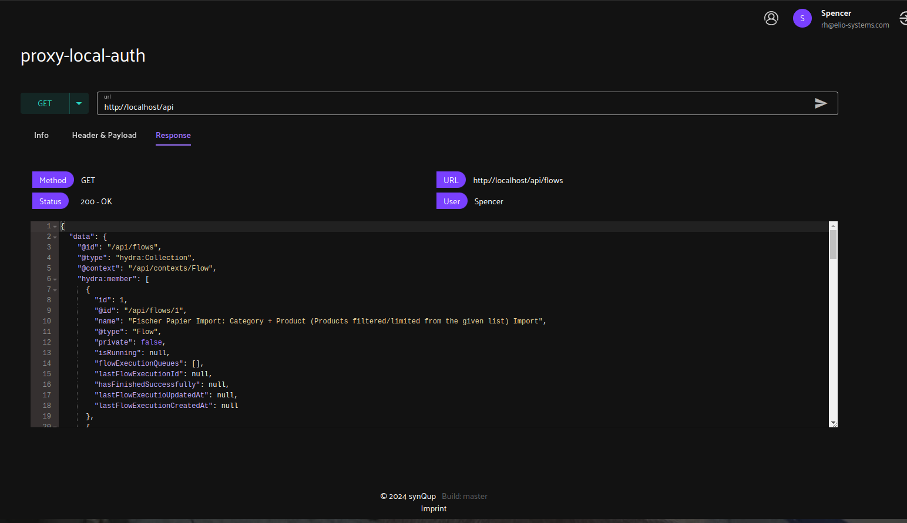Image resolution: width=907 pixels, height=523 pixels.
Task: Open the HTTP method dropdown arrow
Action: 79,103
